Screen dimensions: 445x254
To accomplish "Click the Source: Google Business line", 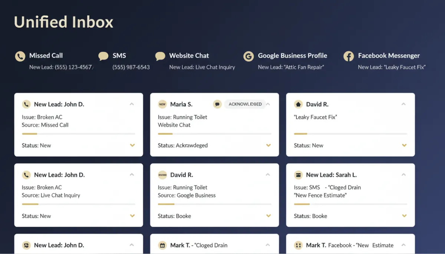I will (x=187, y=195).
